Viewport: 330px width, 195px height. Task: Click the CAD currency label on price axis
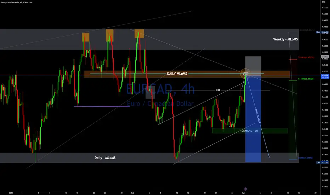324,2
